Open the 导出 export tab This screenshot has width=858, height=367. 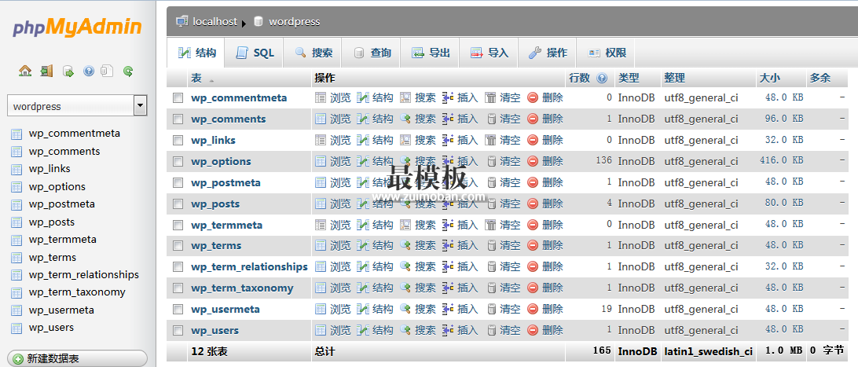(430, 53)
